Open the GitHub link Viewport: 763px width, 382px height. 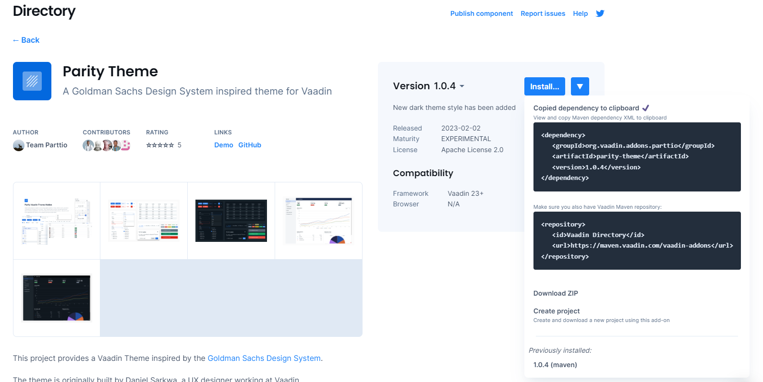(250, 145)
